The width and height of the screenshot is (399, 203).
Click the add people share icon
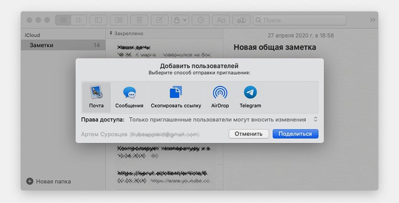tap(241, 20)
